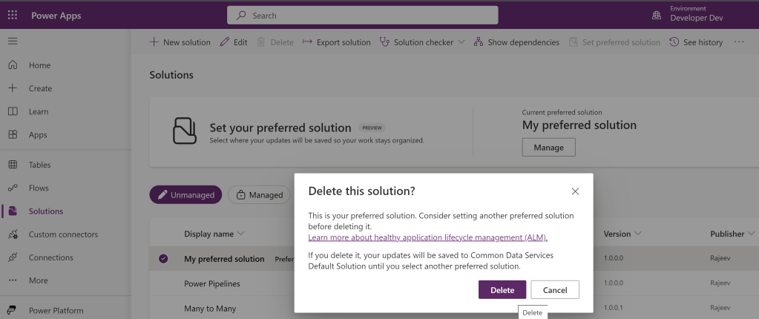
Task: Click the Environment globe icon
Action: pos(656,16)
